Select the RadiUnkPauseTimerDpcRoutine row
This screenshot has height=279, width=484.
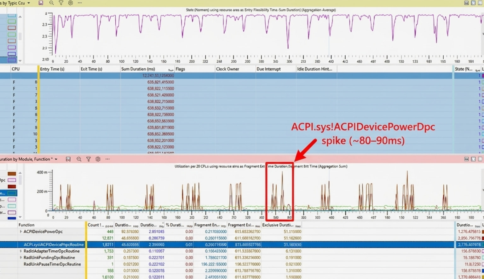point(52,264)
